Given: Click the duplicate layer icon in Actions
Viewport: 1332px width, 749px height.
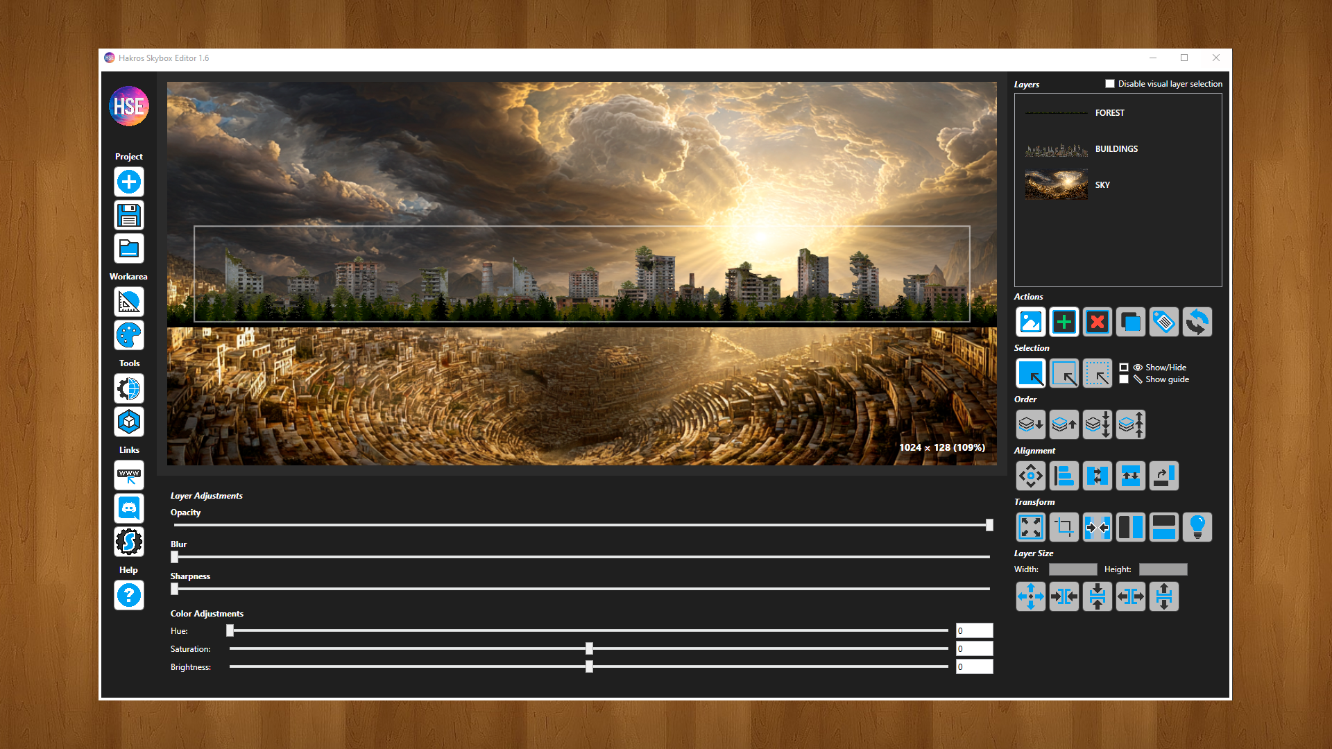Looking at the screenshot, I should pyautogui.click(x=1130, y=322).
